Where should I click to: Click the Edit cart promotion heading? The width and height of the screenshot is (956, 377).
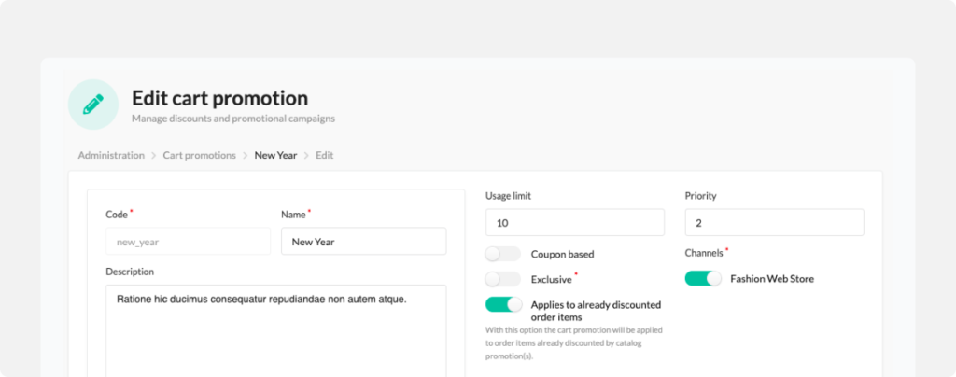pyautogui.click(x=220, y=98)
